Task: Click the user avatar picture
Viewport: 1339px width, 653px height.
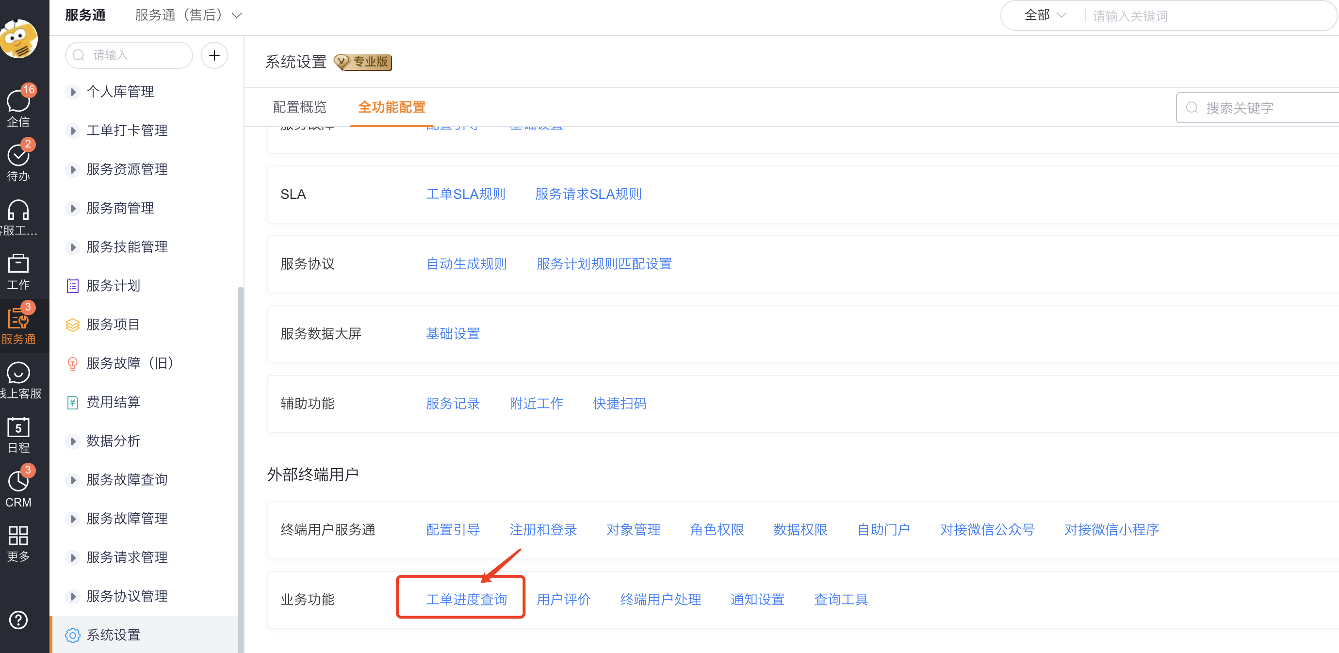Action: pos(19,38)
